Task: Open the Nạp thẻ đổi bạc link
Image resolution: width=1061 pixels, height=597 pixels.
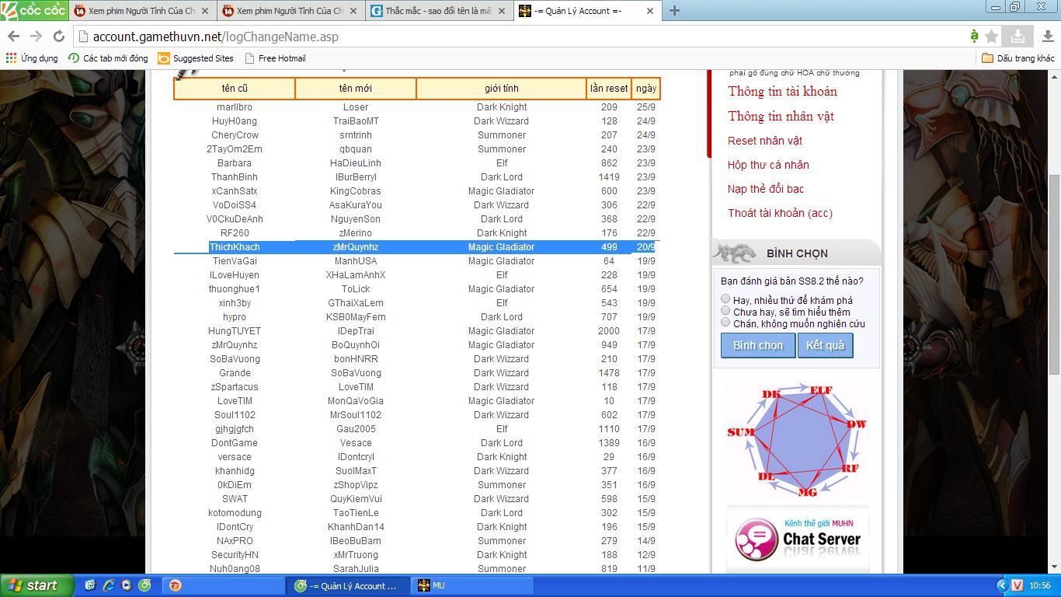Action: [x=766, y=189]
